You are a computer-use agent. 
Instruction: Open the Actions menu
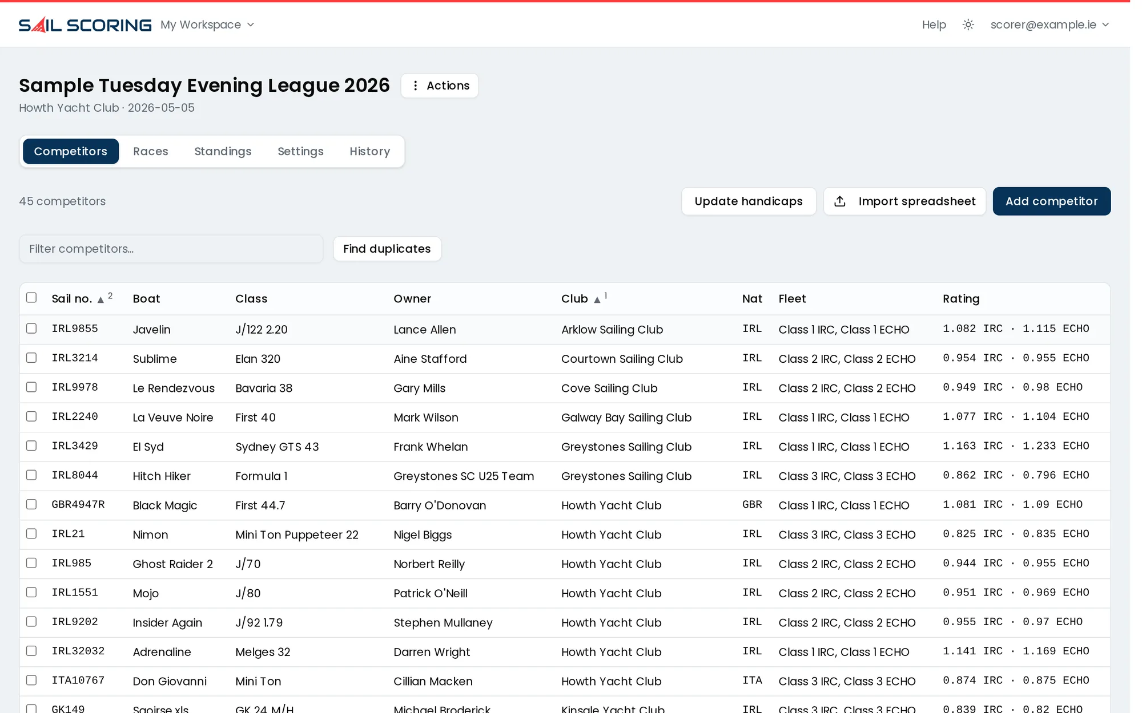(440, 86)
